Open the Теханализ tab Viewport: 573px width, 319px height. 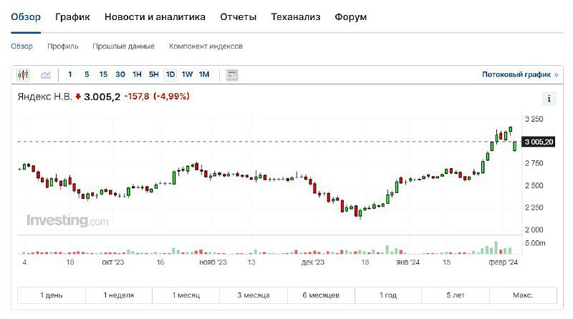pos(296,16)
